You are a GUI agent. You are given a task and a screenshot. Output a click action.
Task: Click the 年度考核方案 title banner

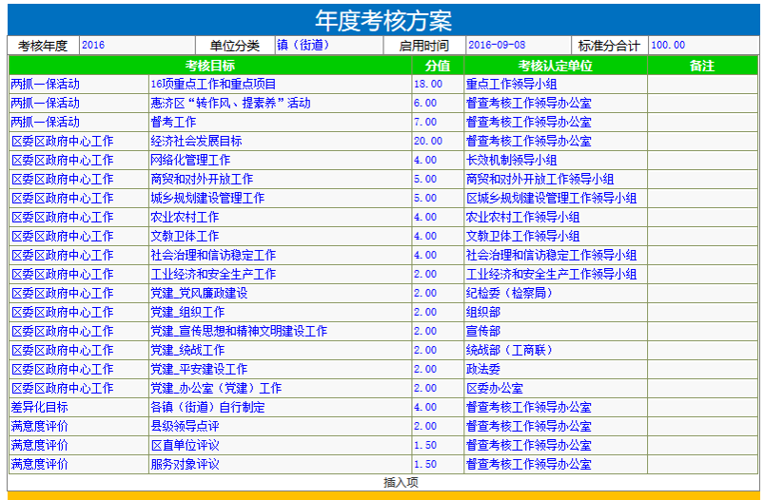(x=383, y=20)
